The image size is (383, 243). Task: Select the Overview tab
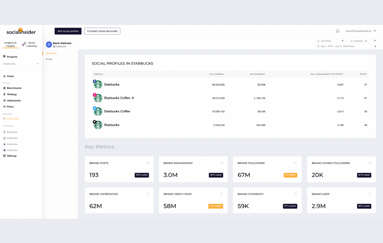(x=51, y=53)
